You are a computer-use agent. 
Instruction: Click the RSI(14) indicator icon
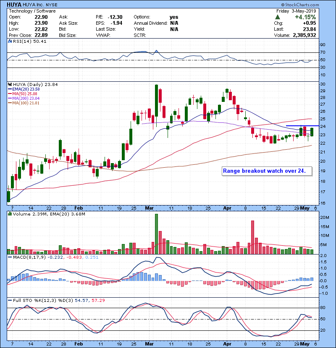(x=10, y=41)
